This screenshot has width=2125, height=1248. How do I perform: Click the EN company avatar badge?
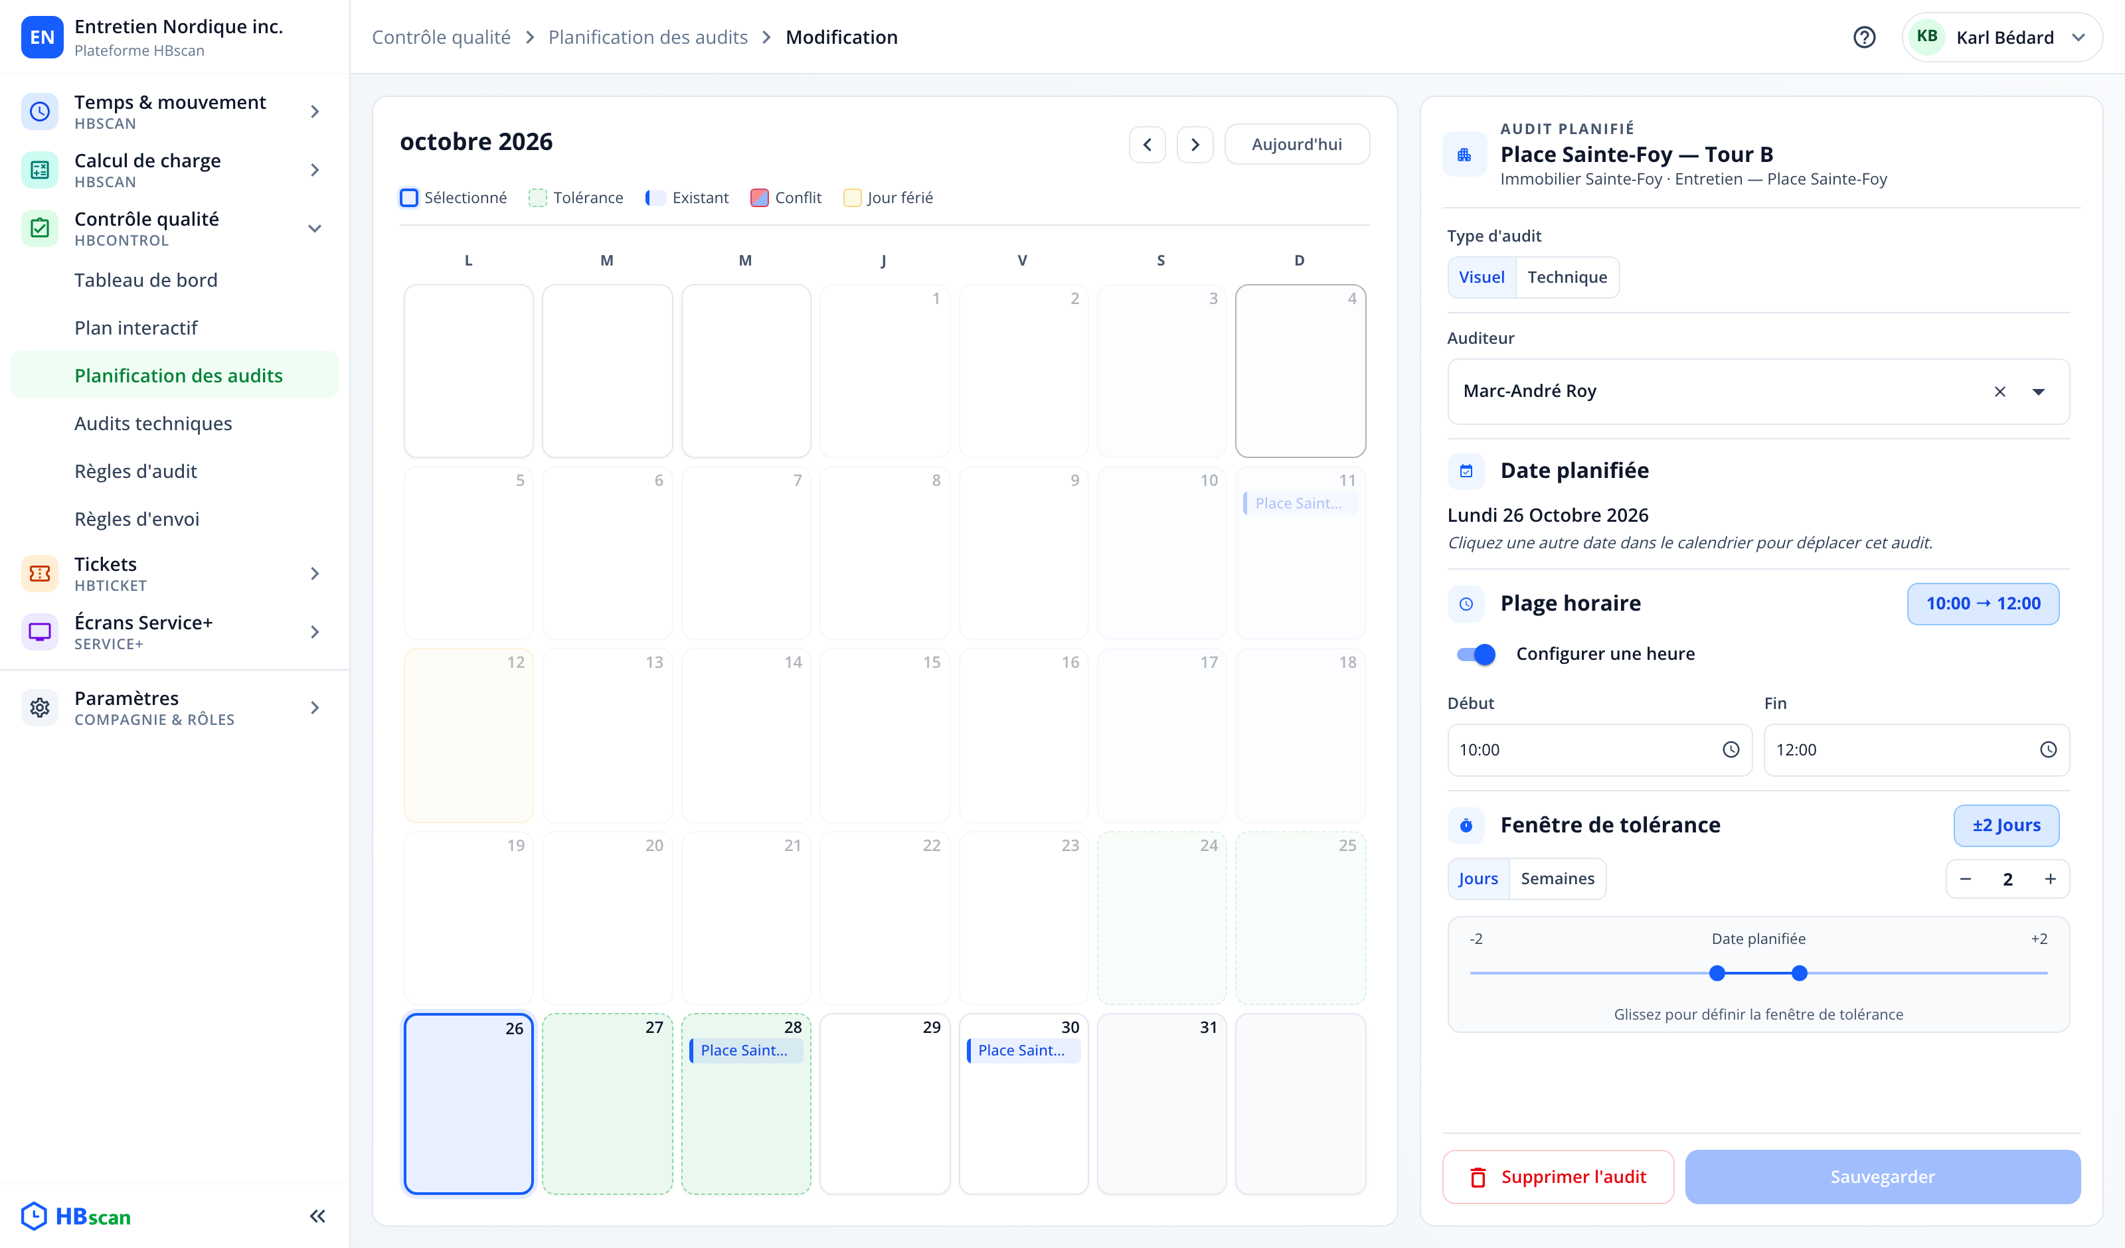41,37
